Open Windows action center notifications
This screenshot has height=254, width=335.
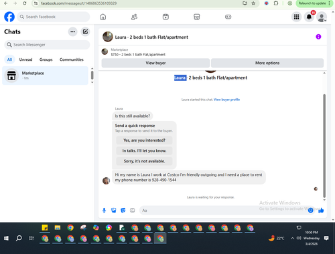click(326, 238)
